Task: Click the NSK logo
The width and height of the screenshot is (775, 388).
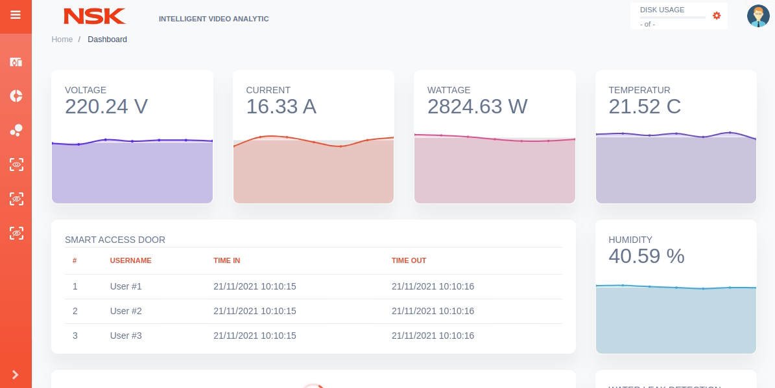Action: point(95,16)
